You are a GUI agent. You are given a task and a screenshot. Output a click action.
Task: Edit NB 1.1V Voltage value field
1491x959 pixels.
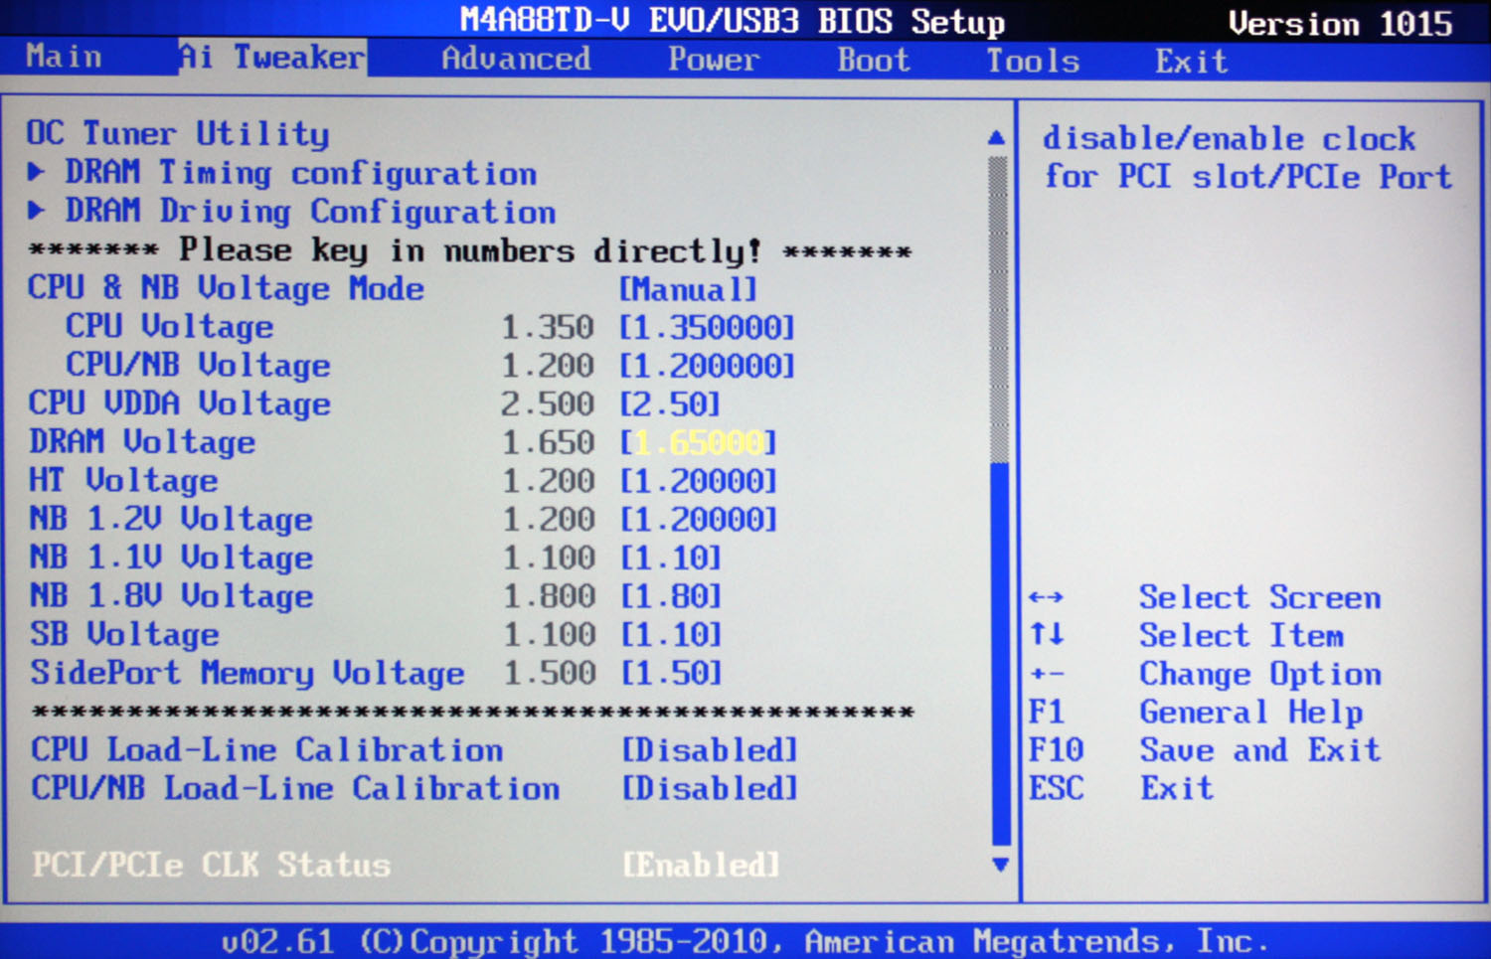[671, 559]
